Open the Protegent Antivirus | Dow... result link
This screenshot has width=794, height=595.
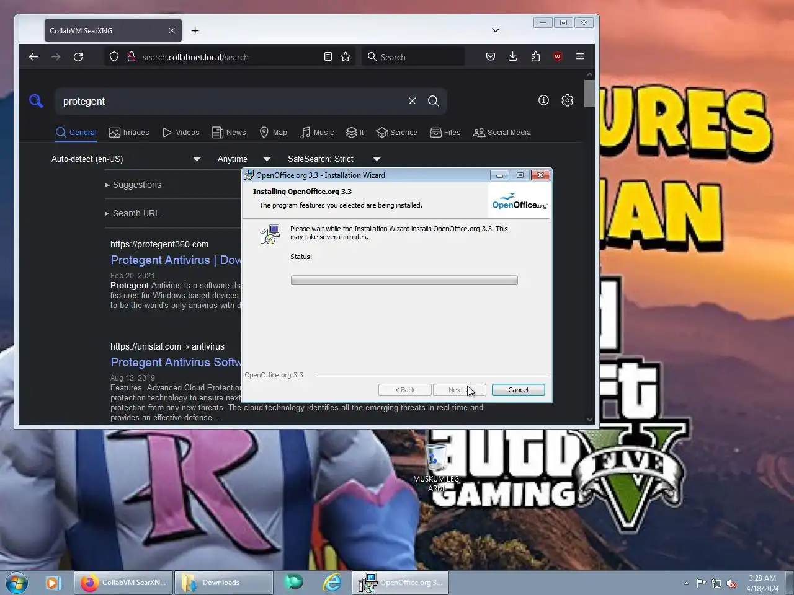176,260
